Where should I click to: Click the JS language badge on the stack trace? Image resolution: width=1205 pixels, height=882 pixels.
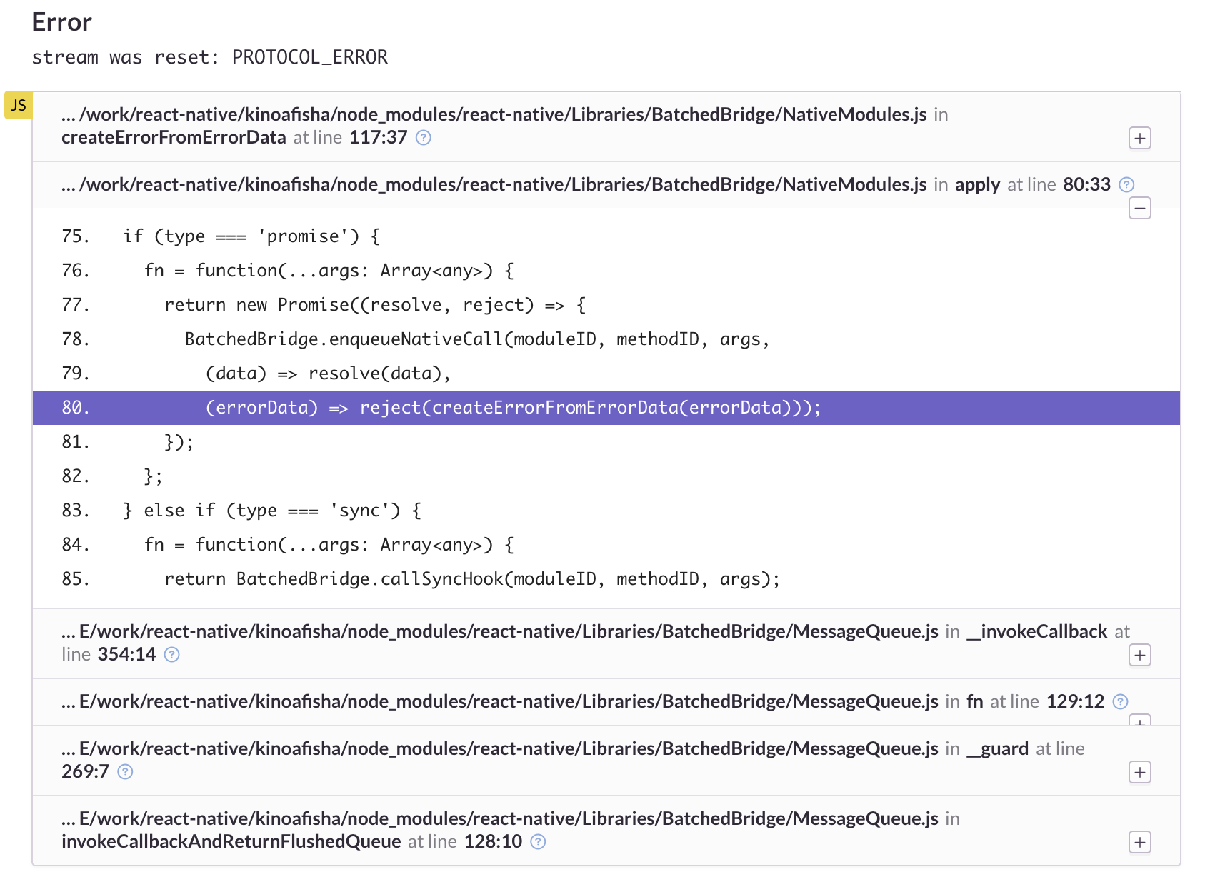(x=18, y=106)
